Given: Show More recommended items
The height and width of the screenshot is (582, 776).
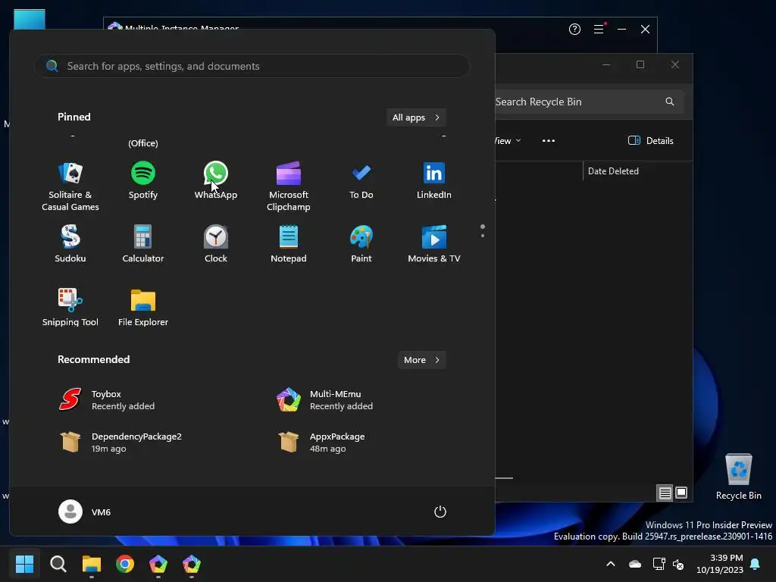Looking at the screenshot, I should [x=421, y=360].
